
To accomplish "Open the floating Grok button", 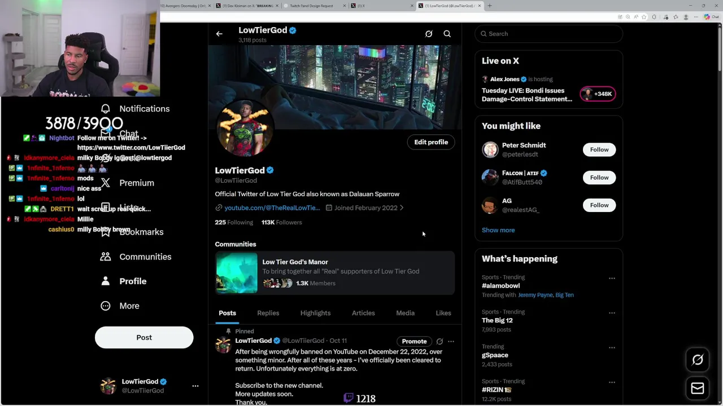I will tap(698, 360).
